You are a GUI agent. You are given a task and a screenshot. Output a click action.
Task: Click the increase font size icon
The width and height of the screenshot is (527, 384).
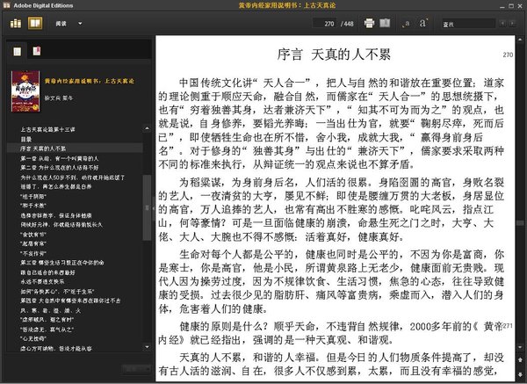424,22
